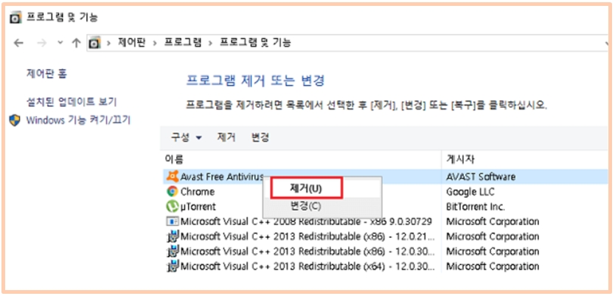Click the 프로그램 breadcrumb
Viewport: 615px width, 296px height.
click(182, 43)
